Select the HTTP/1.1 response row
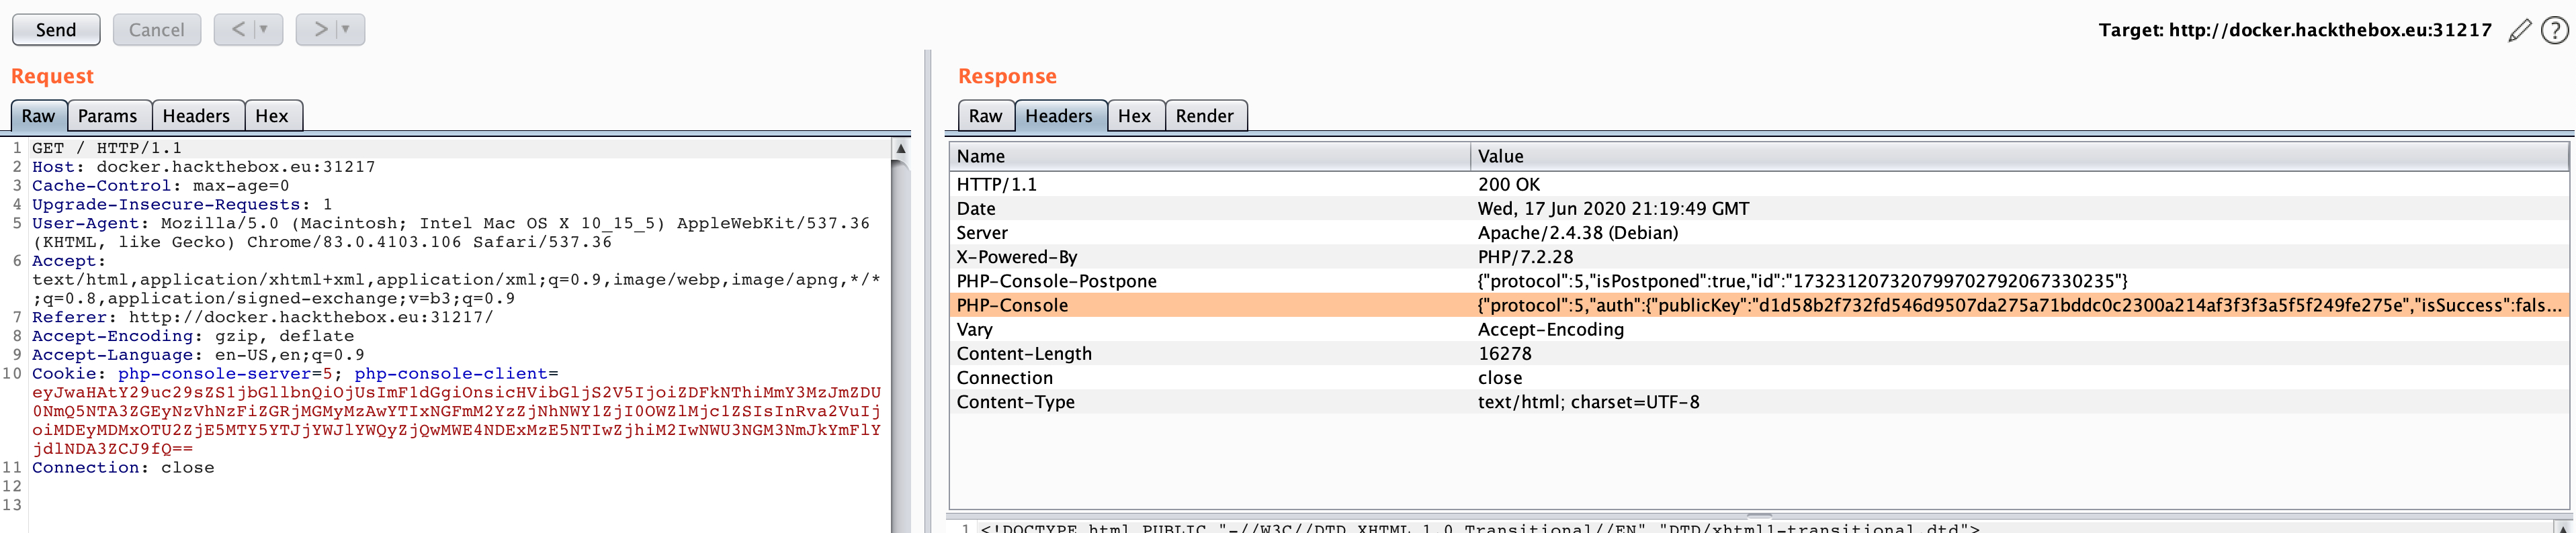 coord(1759,185)
